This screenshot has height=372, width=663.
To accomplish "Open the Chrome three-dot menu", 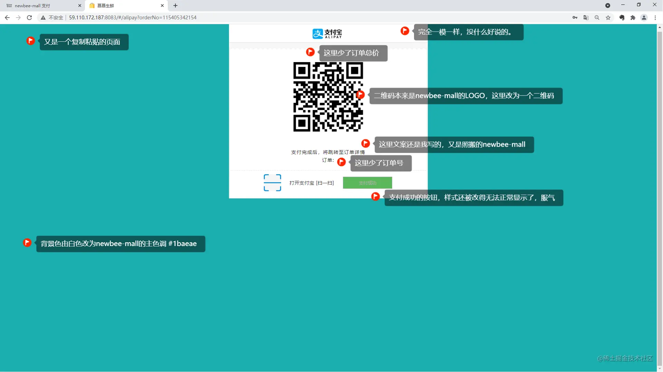I will (655, 18).
